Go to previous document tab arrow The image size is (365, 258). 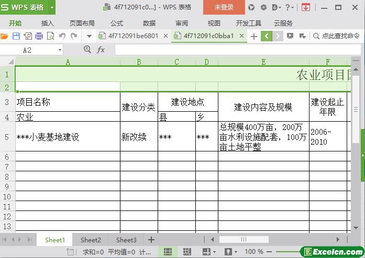coord(267,36)
